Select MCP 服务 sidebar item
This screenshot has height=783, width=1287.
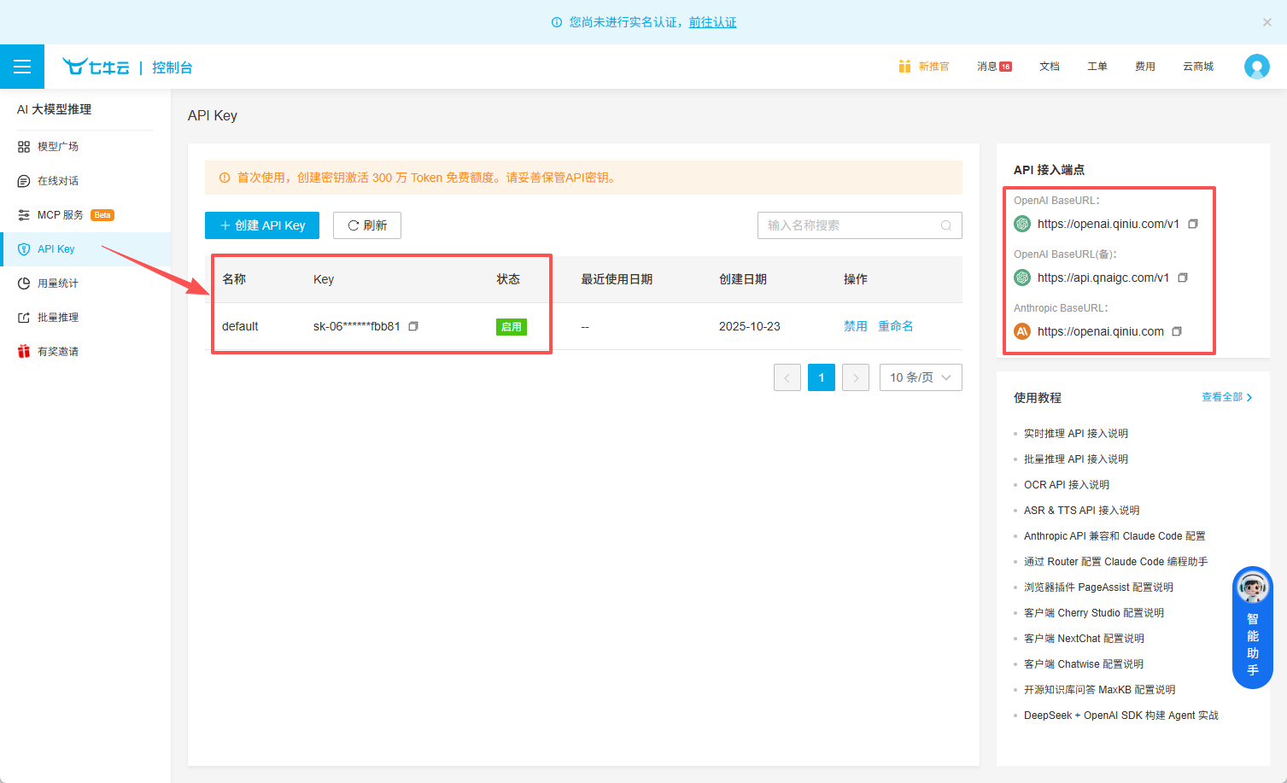pyautogui.click(x=60, y=215)
